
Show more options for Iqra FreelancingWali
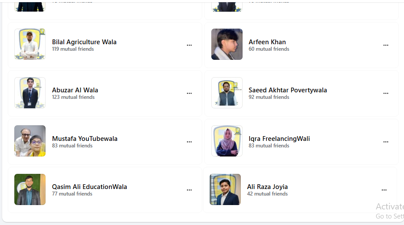point(386,142)
